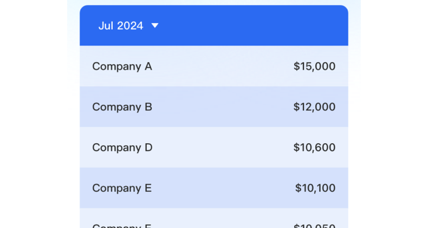Click the $15,000 amount

coord(314,66)
